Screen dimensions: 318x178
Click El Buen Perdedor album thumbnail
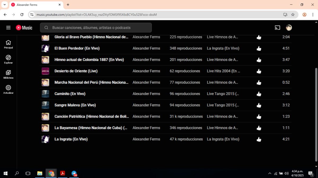(45, 48)
